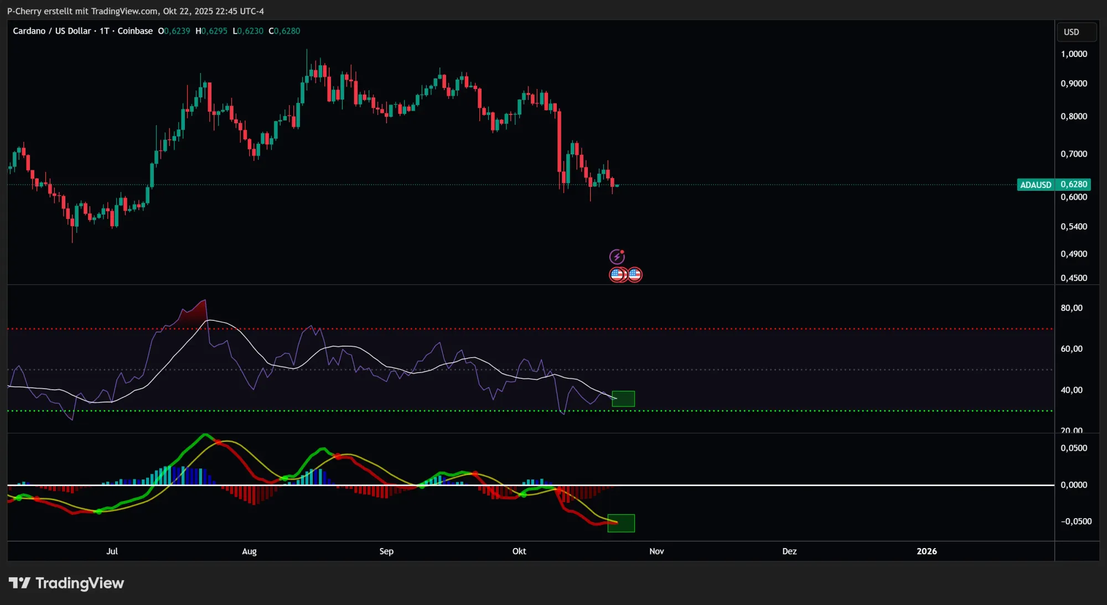Click the 1T timeframe label in legend

point(104,31)
